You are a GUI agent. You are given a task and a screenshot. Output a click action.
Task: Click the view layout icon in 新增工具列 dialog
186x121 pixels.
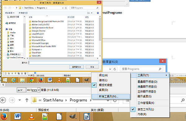[x=88, y=13]
